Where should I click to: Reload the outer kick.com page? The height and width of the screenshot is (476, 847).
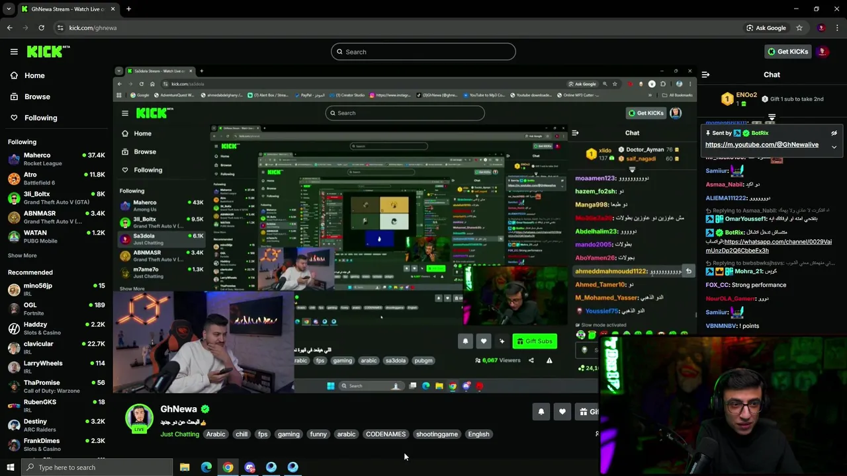point(41,28)
